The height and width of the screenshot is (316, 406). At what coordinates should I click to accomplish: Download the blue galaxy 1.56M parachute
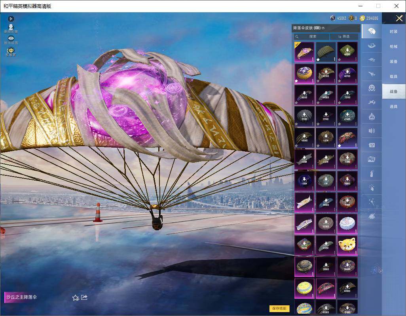click(304, 181)
